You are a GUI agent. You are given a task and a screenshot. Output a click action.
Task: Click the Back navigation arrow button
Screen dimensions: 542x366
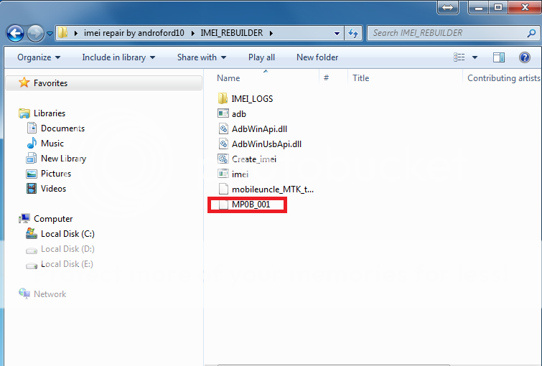(15, 33)
